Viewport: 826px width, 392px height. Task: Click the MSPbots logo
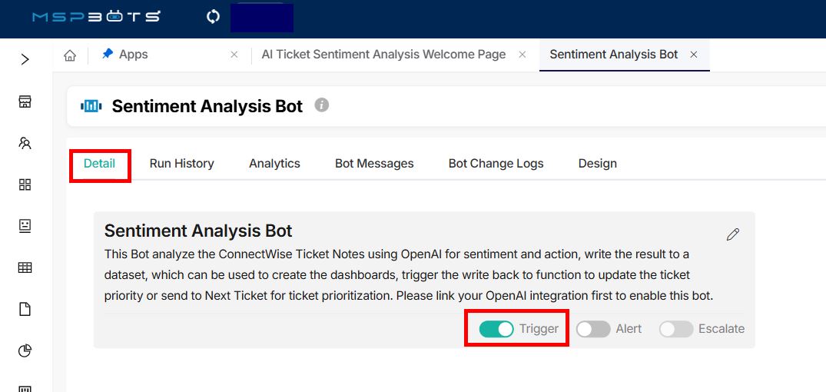[x=96, y=17]
